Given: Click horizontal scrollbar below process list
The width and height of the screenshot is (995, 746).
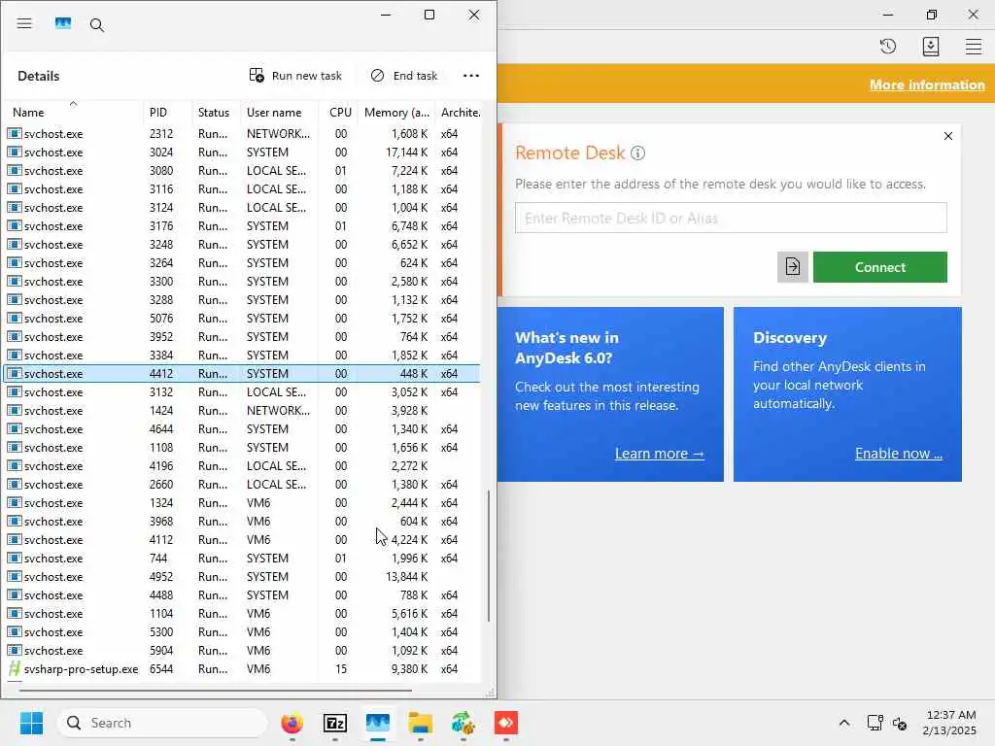Looking at the screenshot, I should (x=216, y=691).
